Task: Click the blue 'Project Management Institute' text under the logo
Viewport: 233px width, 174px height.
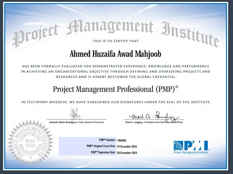Action: 191,152
